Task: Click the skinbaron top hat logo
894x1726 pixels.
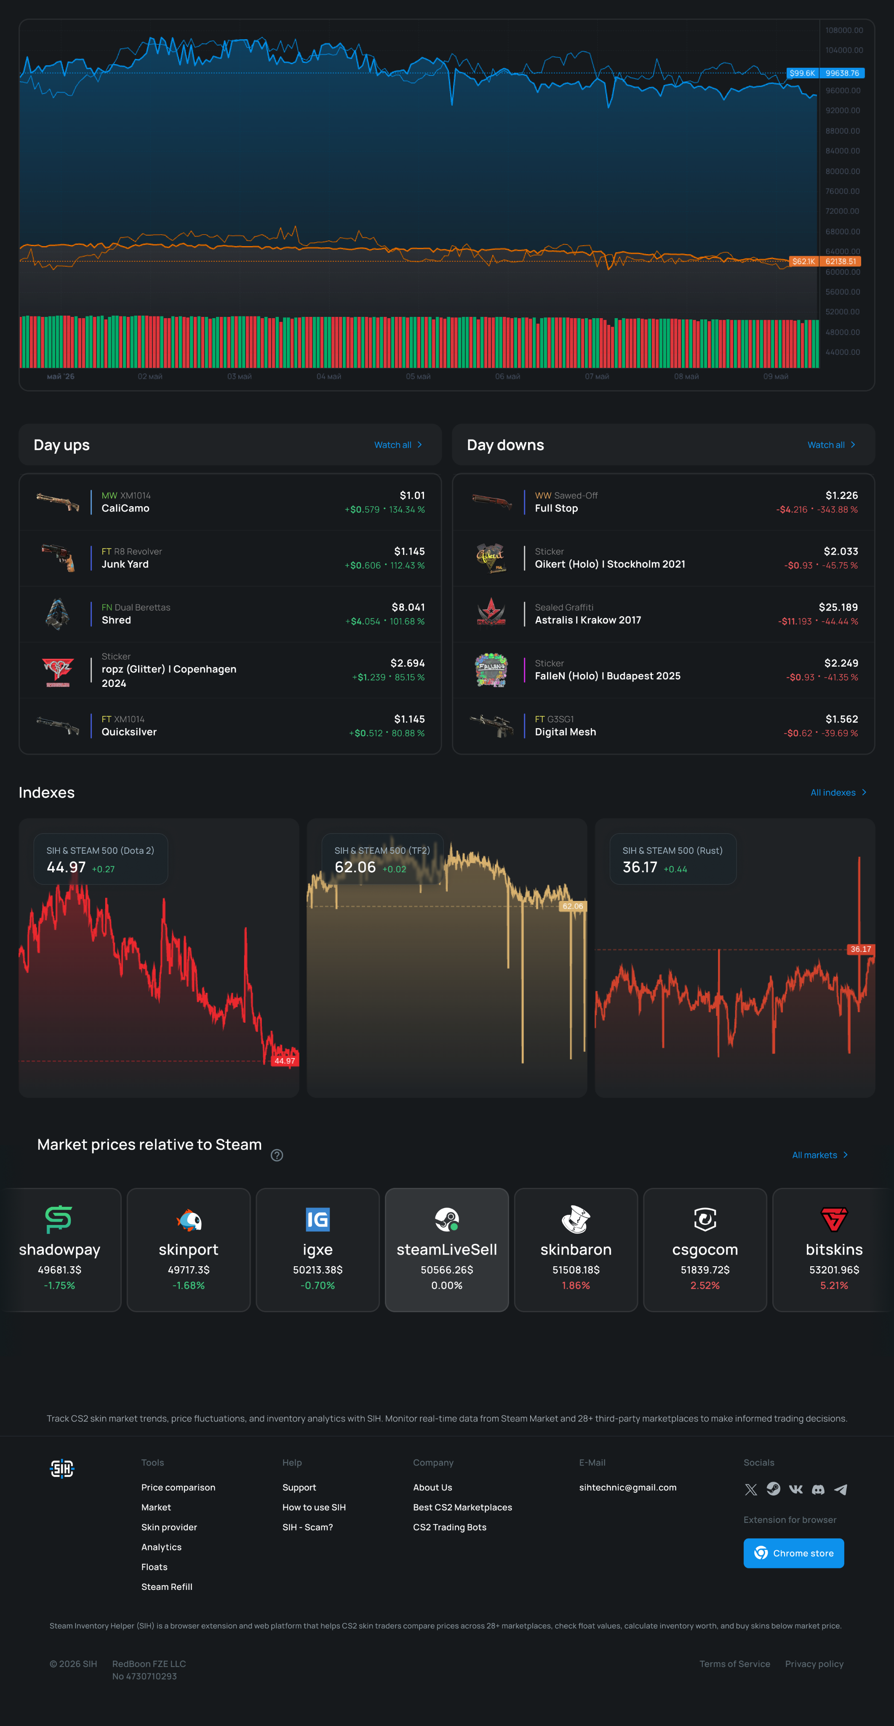Action: pos(576,1219)
